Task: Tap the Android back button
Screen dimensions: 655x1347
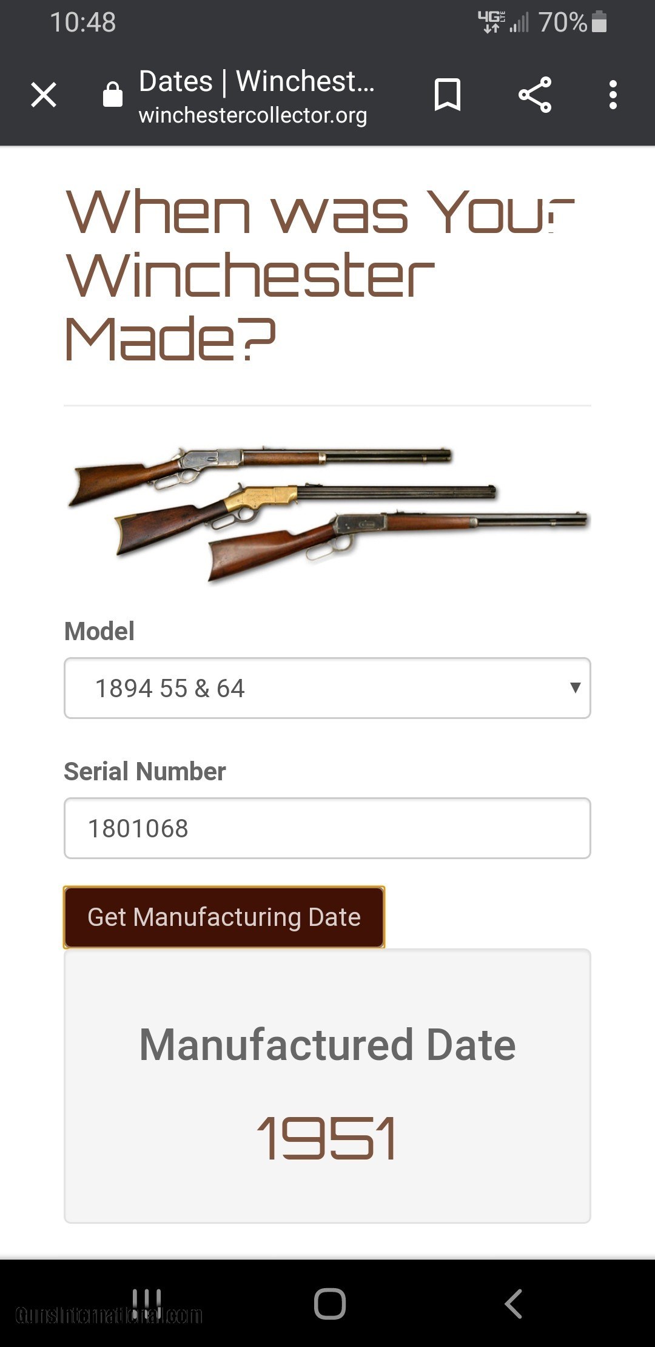Action: [513, 1303]
